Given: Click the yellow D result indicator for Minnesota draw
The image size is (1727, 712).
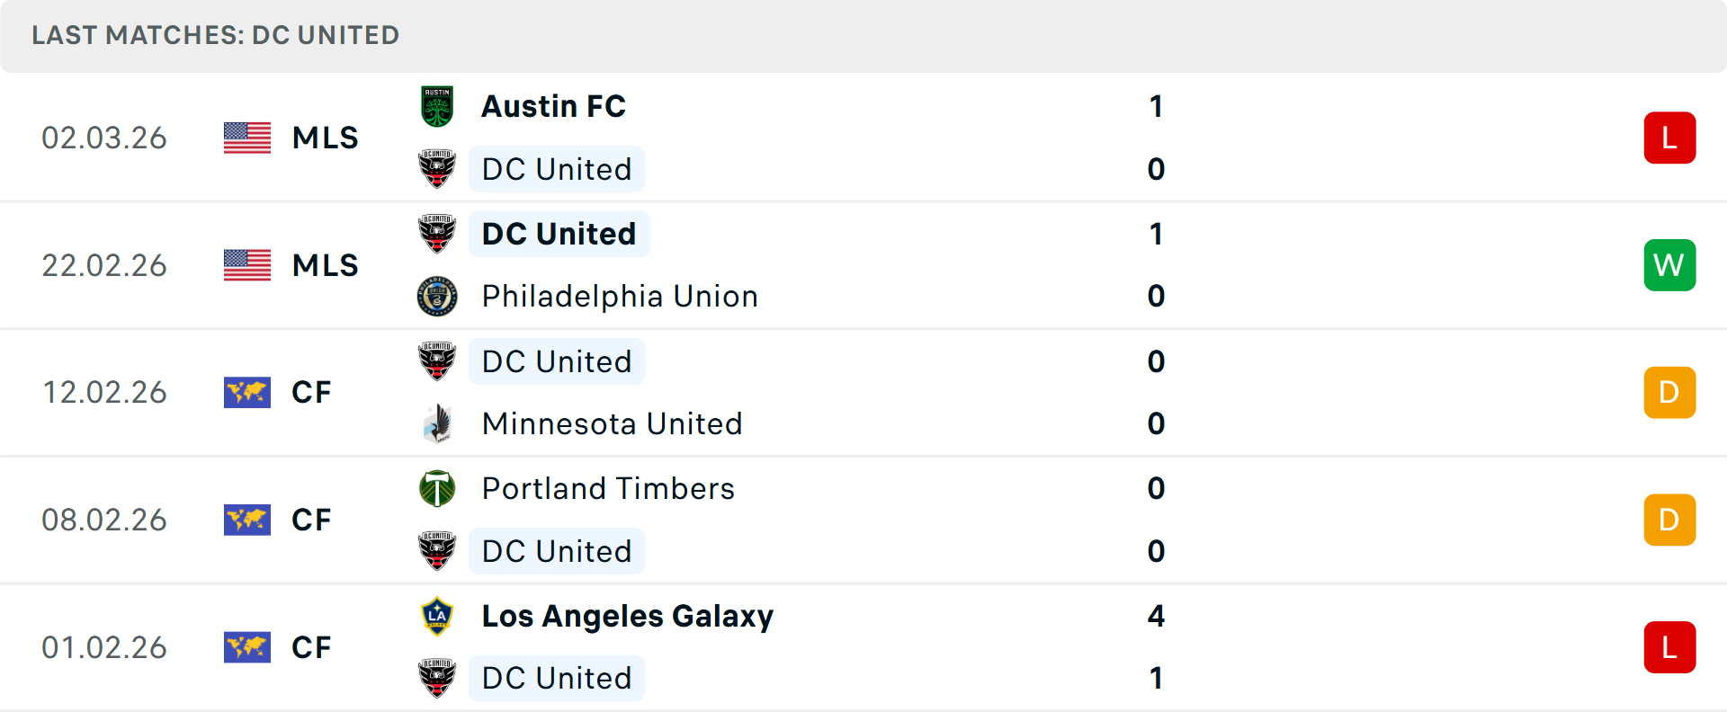Looking at the screenshot, I should 1669,392.
